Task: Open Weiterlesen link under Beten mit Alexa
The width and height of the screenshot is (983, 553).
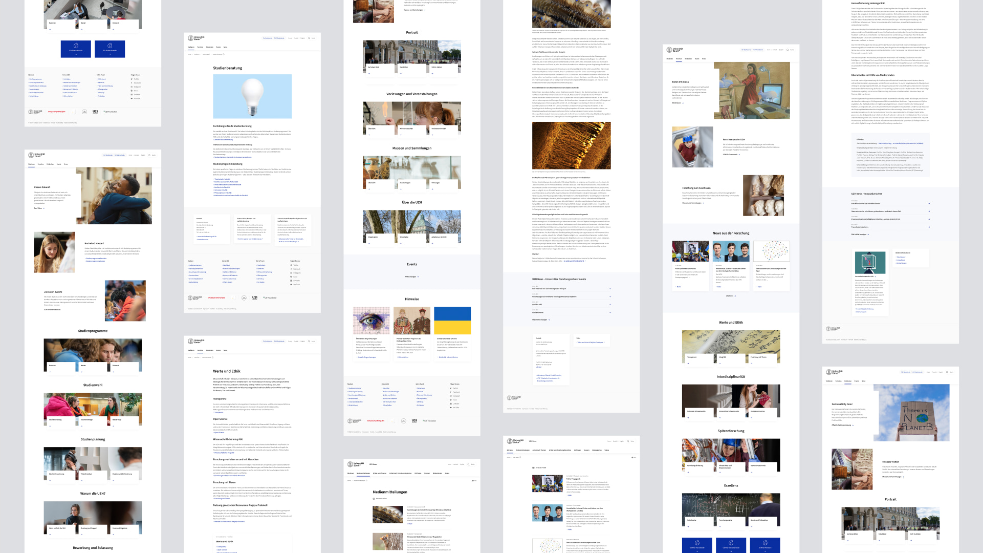Action: 678,103
